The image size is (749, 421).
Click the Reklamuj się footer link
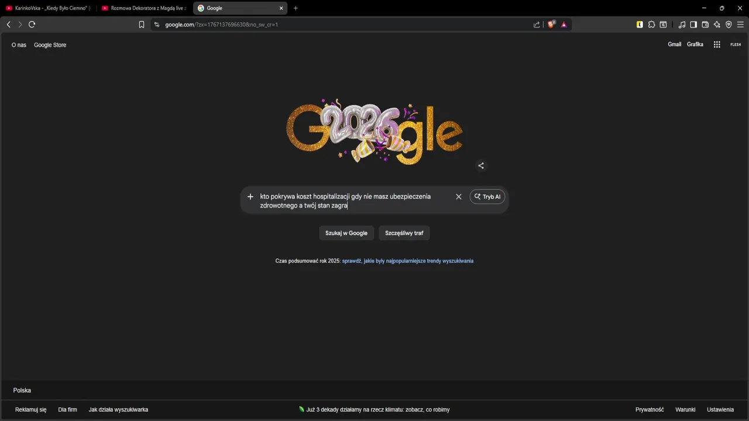30,410
